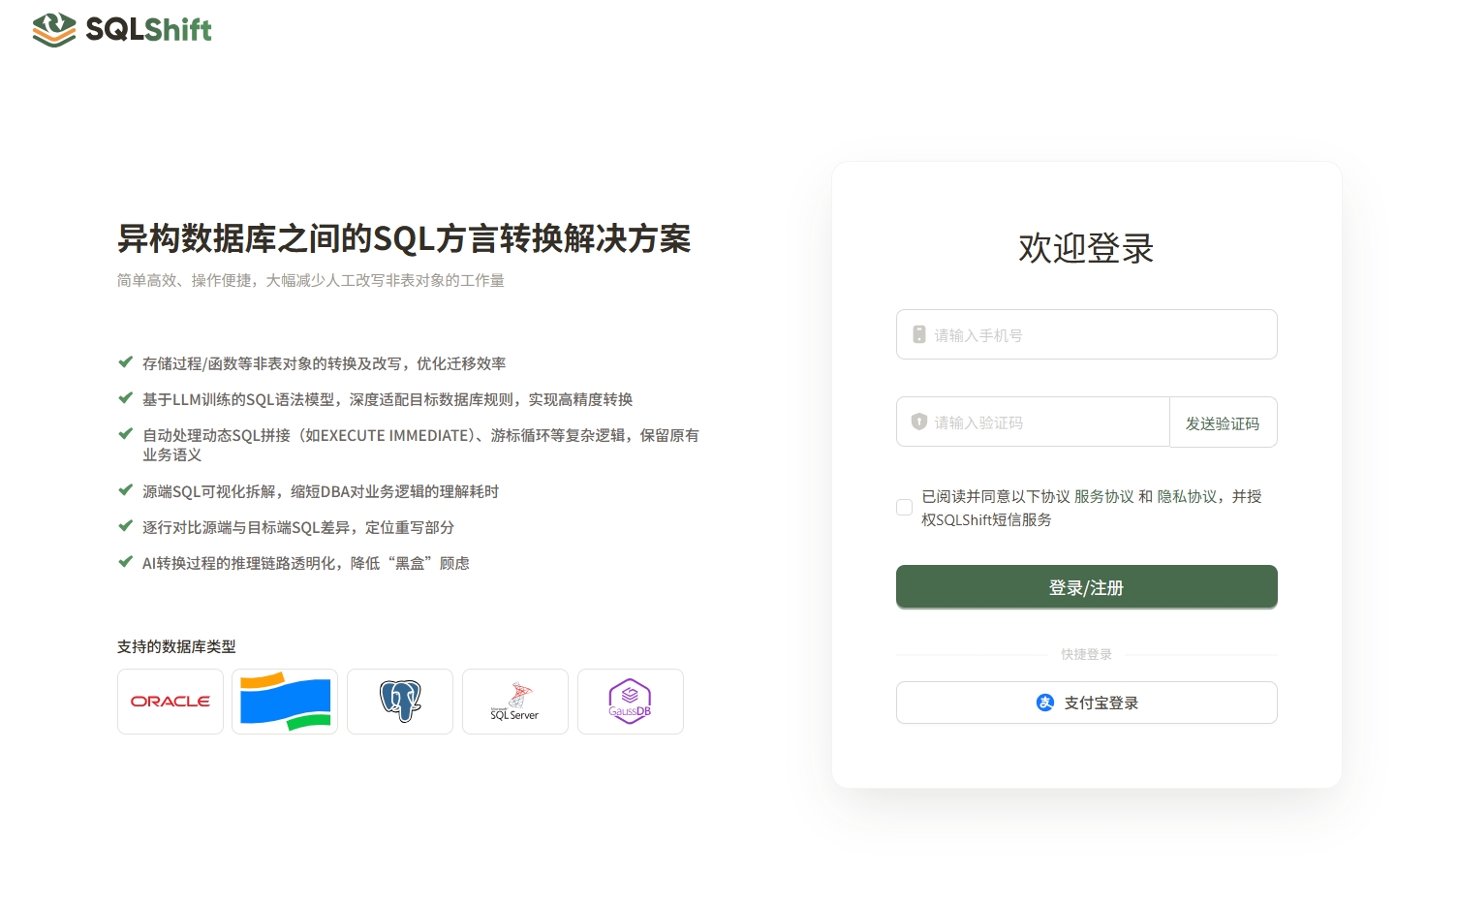
Task: Click the 欢迎登录 heading
Action: [x=1086, y=248]
